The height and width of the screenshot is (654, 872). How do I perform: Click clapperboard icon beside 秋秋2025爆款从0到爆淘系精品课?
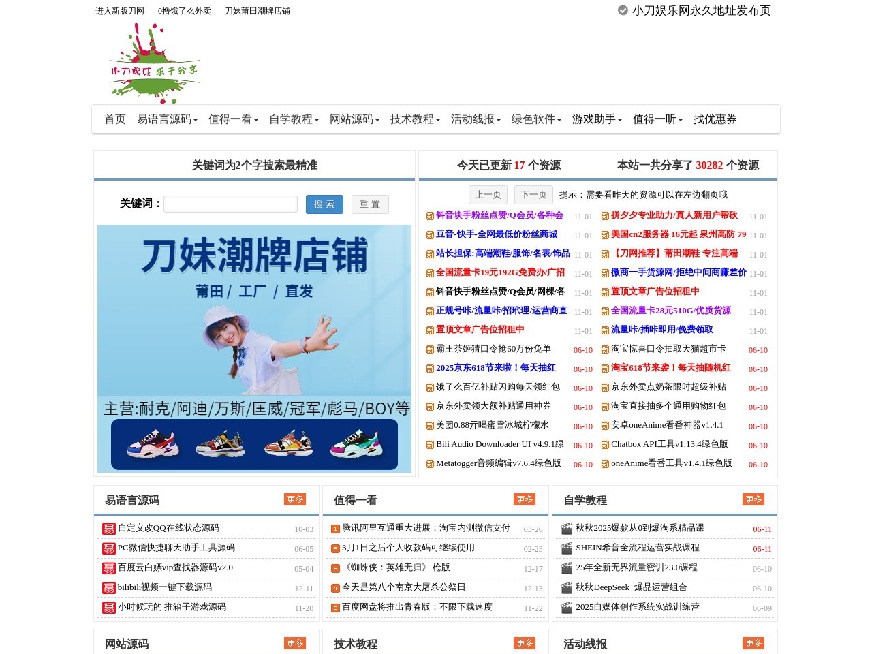567,529
